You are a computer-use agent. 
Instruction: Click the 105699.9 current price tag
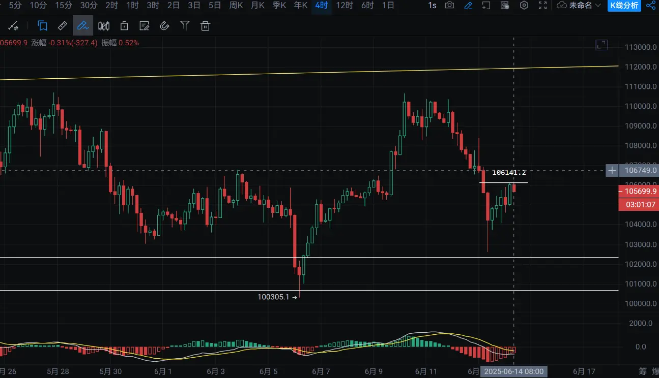(639, 192)
